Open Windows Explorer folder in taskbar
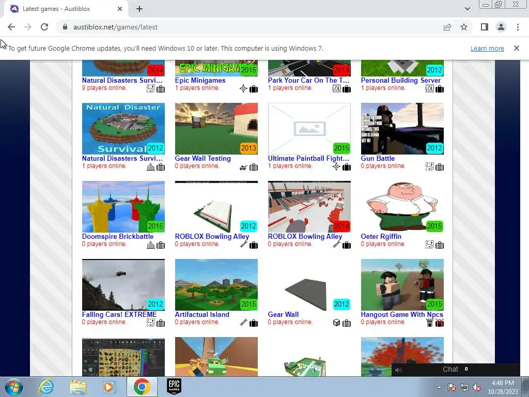The height and width of the screenshot is (397, 529). click(77, 387)
